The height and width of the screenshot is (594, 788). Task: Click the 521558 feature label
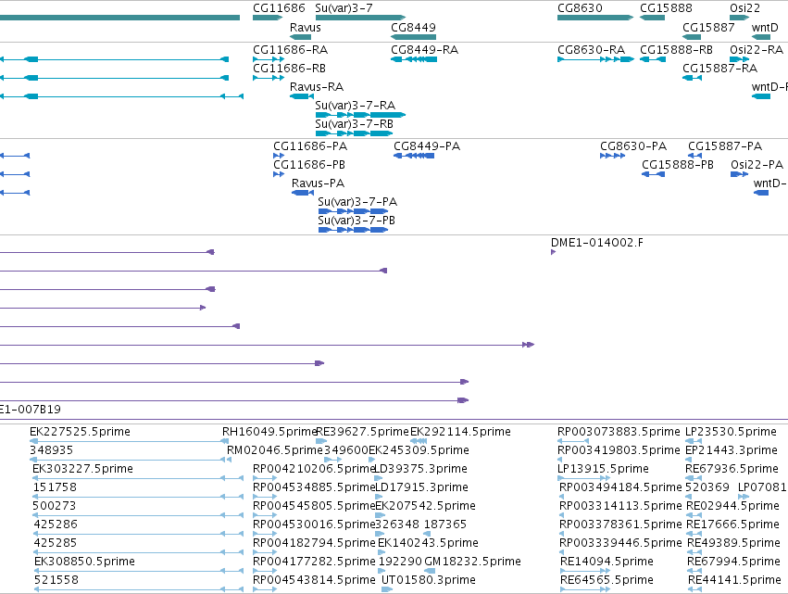point(56,580)
